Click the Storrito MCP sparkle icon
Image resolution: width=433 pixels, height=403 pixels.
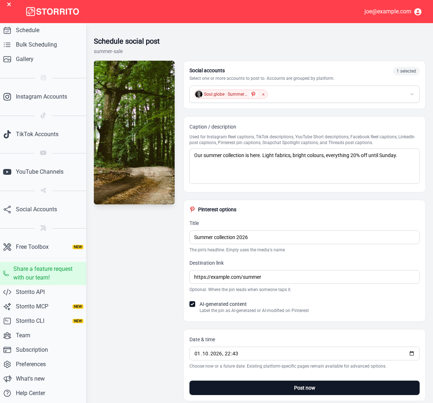pos(7,307)
